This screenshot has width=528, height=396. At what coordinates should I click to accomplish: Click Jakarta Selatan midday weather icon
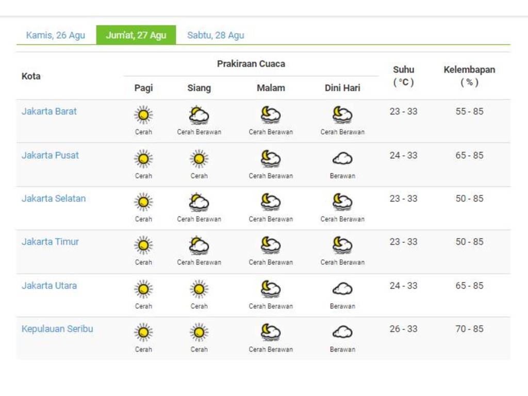[x=199, y=202]
